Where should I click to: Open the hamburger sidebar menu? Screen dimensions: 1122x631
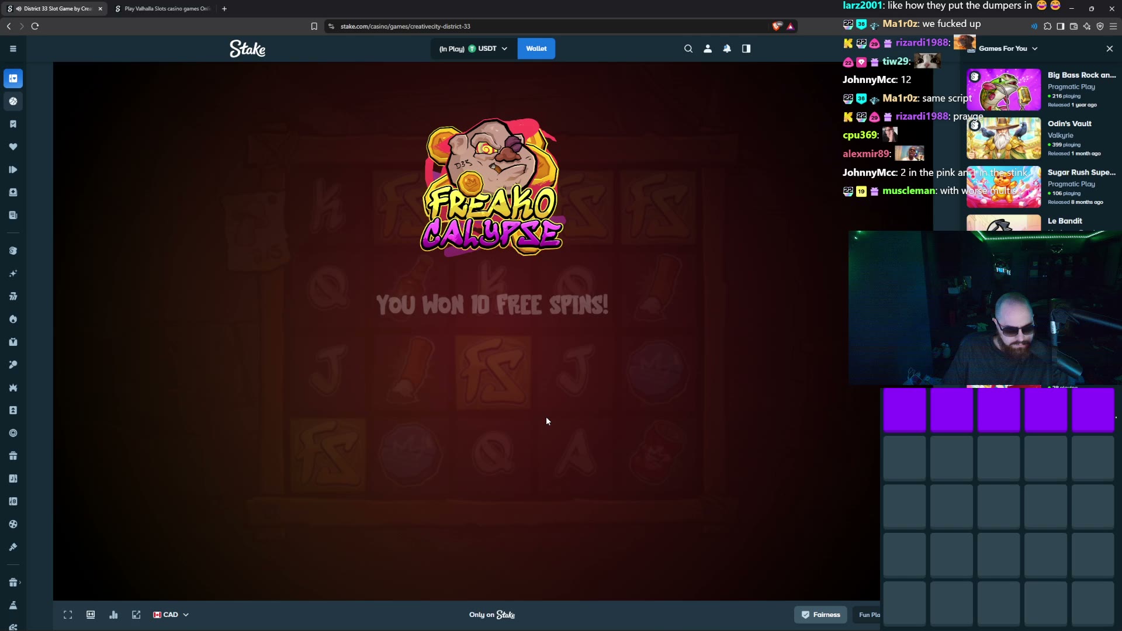[x=13, y=48]
